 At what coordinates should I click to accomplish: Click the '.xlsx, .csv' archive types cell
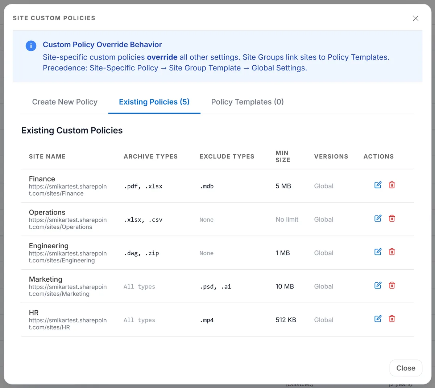click(x=143, y=220)
